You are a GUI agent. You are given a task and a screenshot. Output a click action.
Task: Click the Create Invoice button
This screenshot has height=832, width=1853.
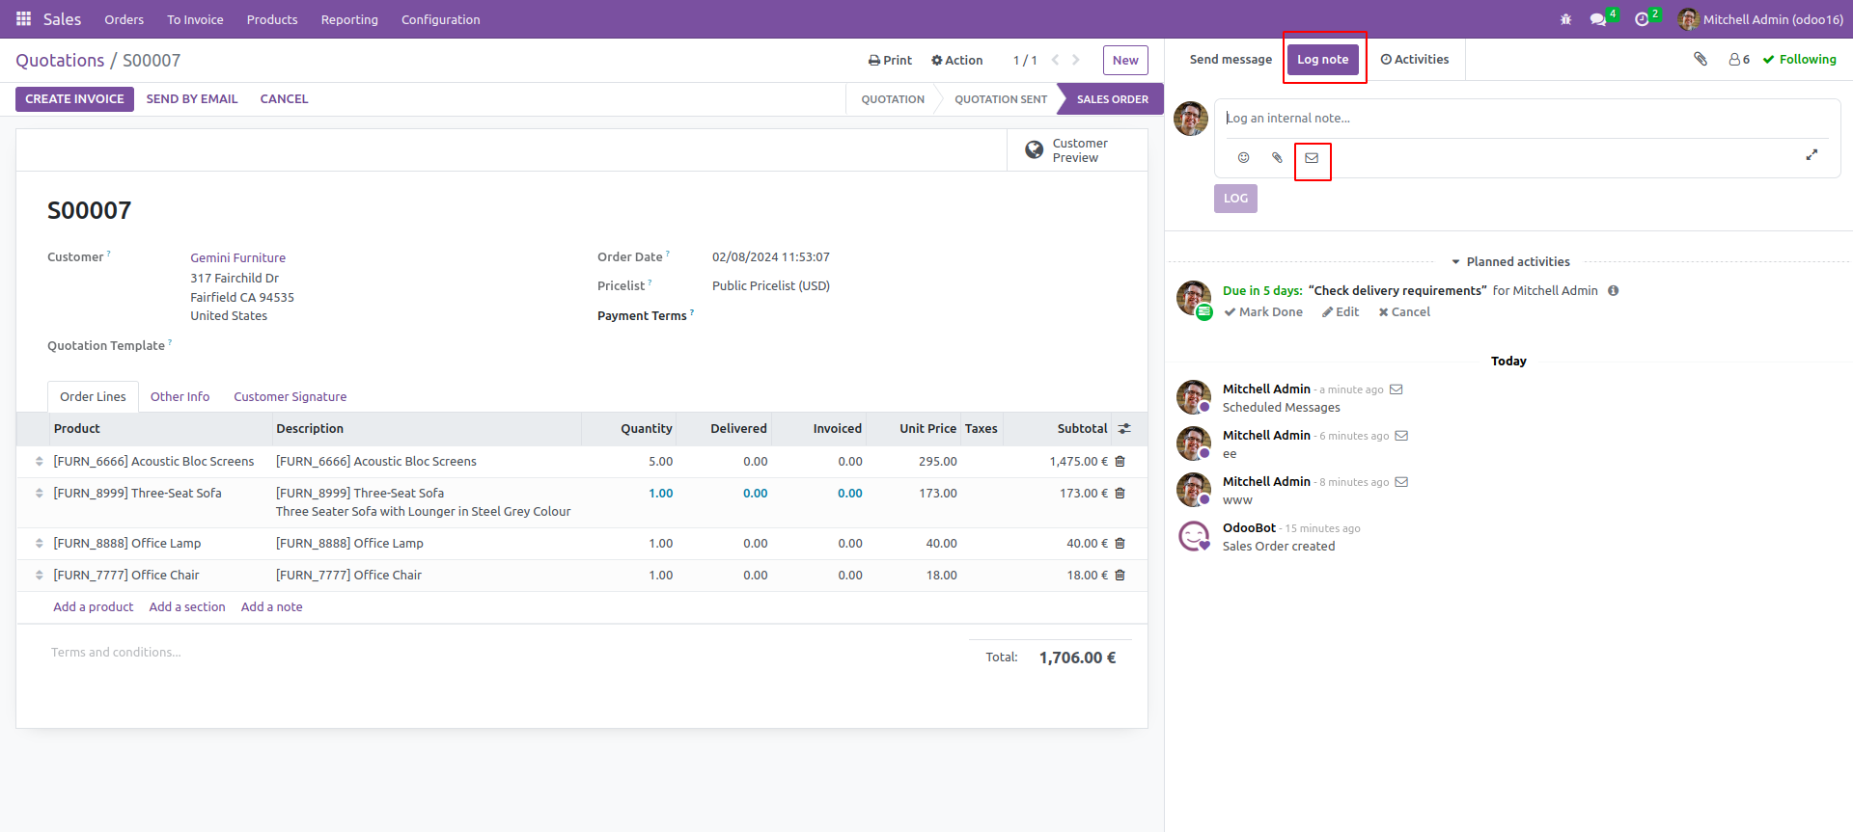tap(74, 99)
